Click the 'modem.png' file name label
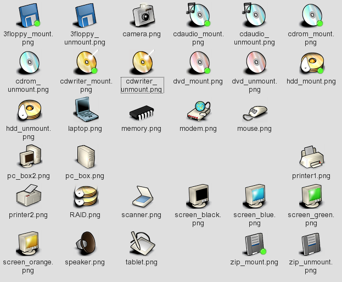 point(198,129)
